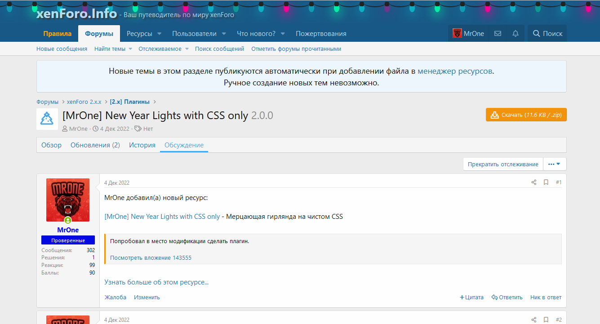The image size is (600, 324).
Task: Click the Проверенные user banner
Action: click(68, 240)
